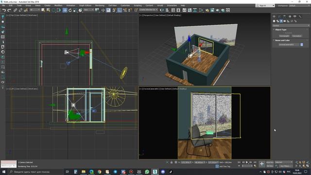Image resolution: width=311 pixels, height=175 pixels.
Task: Open the Selected key filter dropdown
Action: 284,162
